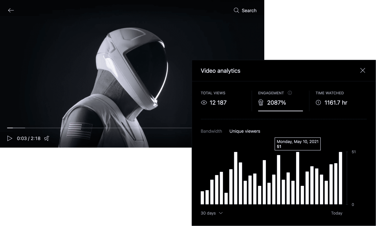This screenshot has width=376, height=226.
Task: Close the Video analytics panel
Action: click(x=362, y=70)
